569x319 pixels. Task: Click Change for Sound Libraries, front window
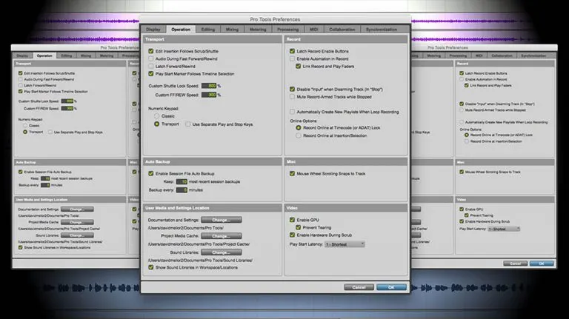(222, 252)
